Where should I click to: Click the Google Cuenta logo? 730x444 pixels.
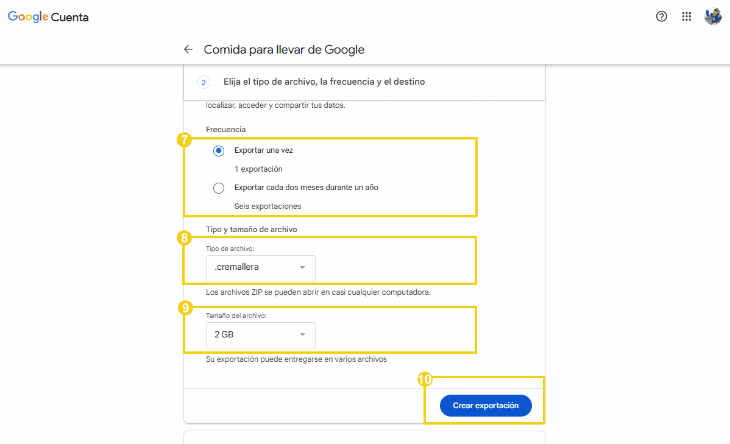(x=48, y=17)
